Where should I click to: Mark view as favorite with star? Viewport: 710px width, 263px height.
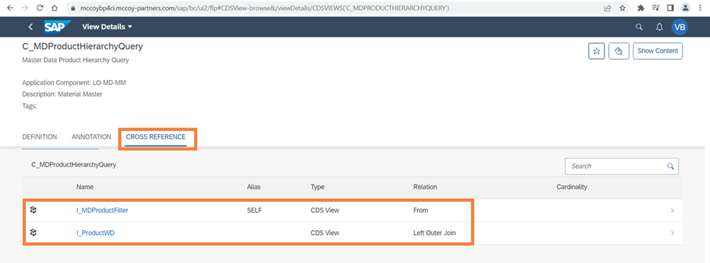coord(596,50)
